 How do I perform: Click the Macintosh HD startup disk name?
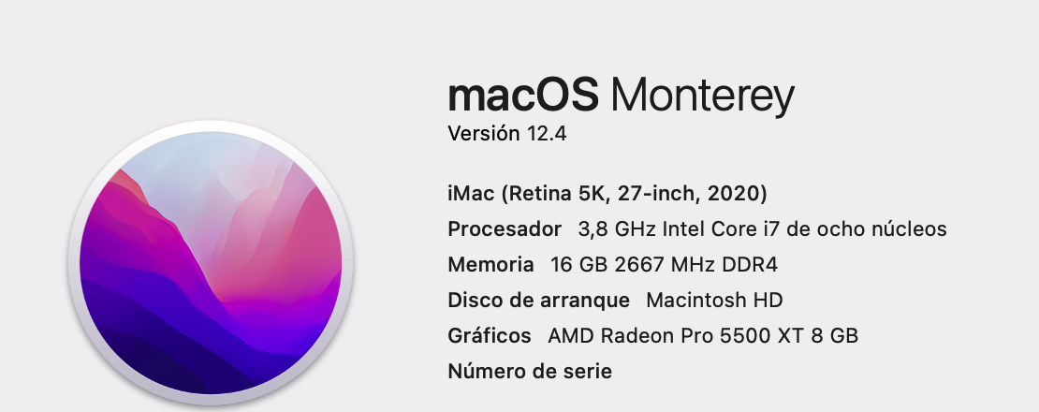[714, 301]
